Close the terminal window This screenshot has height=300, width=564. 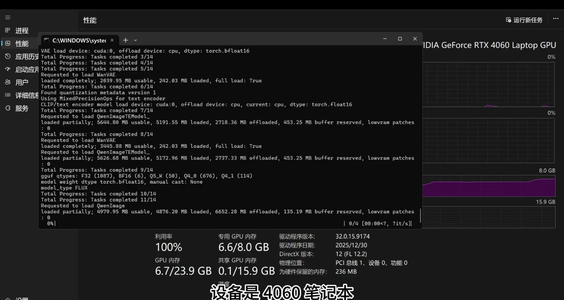(x=415, y=39)
